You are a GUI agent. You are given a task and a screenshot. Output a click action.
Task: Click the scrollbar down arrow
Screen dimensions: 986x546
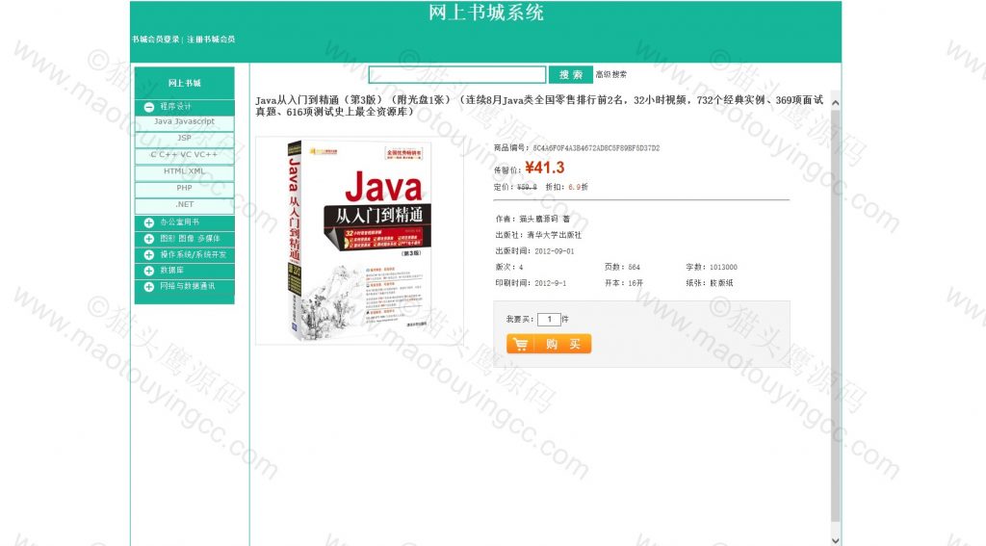[835, 539]
